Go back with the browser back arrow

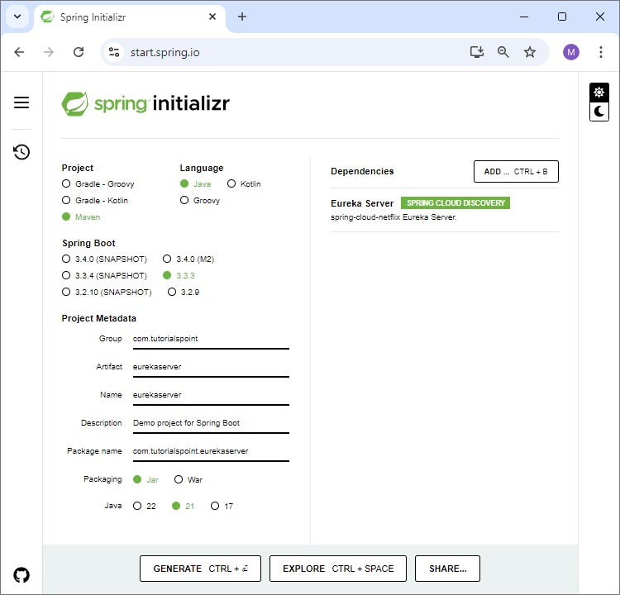point(19,52)
